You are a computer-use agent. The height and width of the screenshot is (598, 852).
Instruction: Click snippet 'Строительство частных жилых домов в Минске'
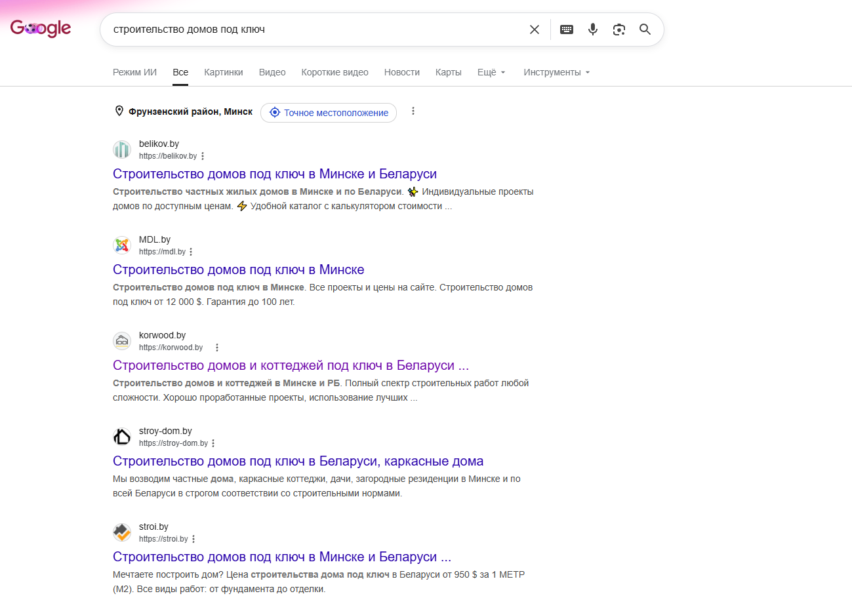[x=224, y=191]
